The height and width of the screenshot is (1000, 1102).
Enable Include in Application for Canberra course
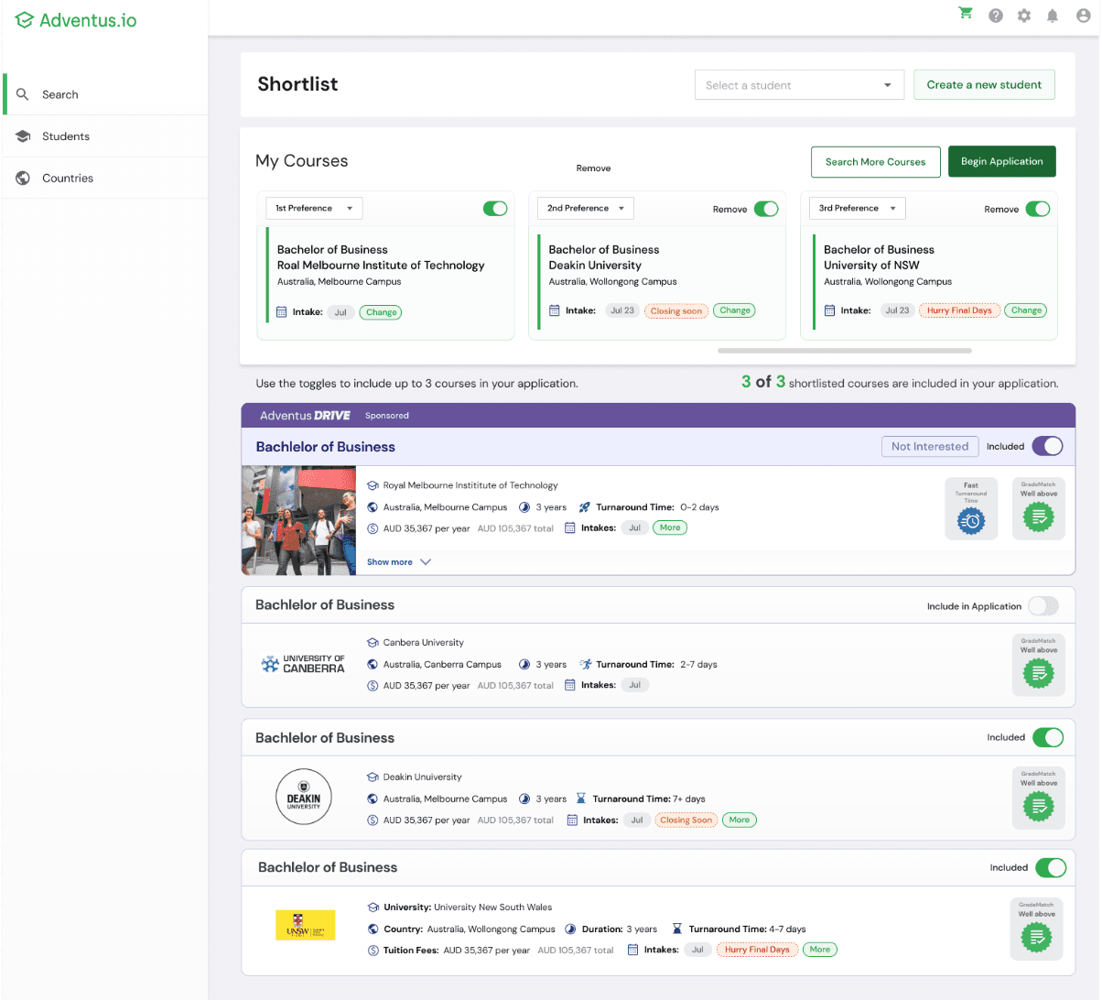(1043, 605)
